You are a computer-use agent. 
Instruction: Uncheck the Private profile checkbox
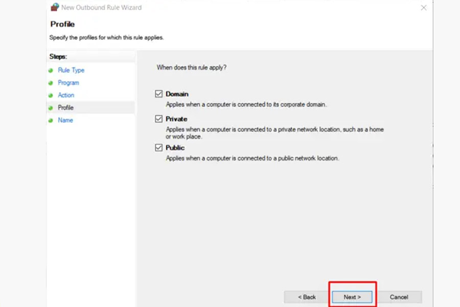(159, 119)
